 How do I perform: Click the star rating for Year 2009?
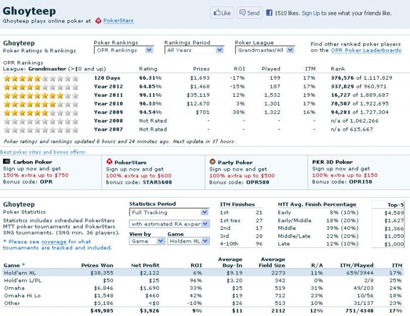pyautogui.click(x=41, y=113)
